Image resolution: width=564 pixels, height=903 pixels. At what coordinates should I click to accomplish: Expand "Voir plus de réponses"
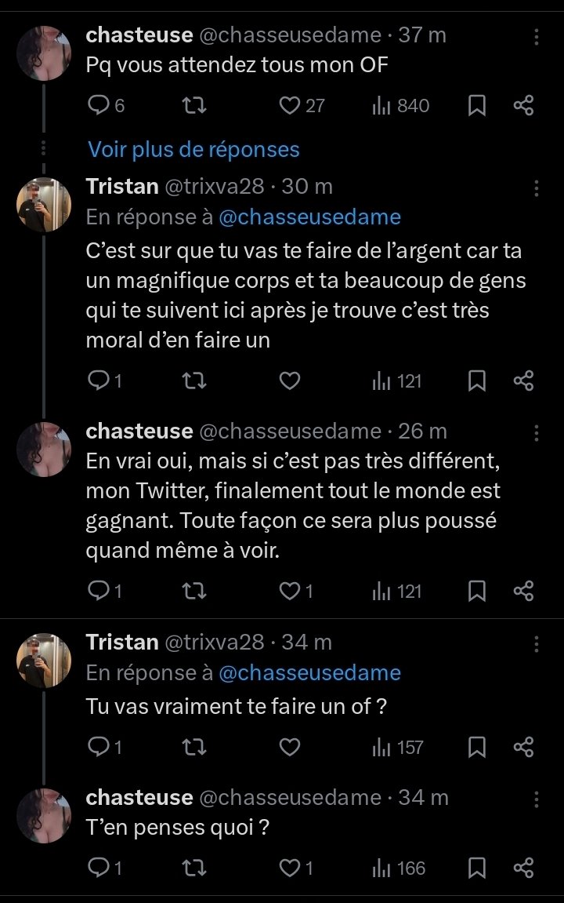point(193,149)
